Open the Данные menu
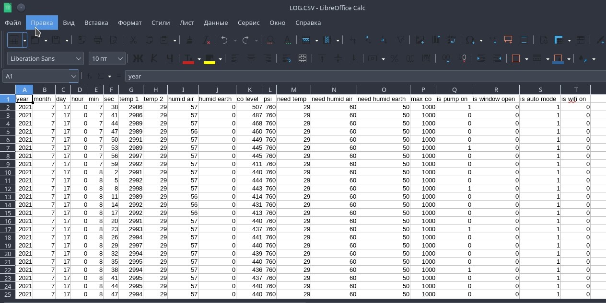 click(216, 22)
